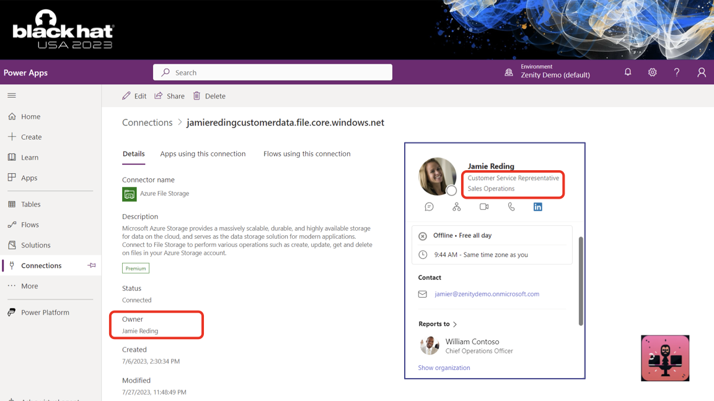Click the envelope icon beside the email
714x401 pixels.
pyautogui.click(x=423, y=294)
